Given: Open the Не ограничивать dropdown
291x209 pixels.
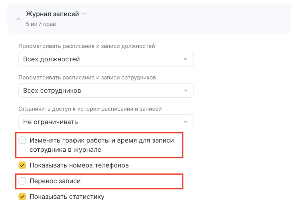Looking at the screenshot, I should (x=106, y=122).
